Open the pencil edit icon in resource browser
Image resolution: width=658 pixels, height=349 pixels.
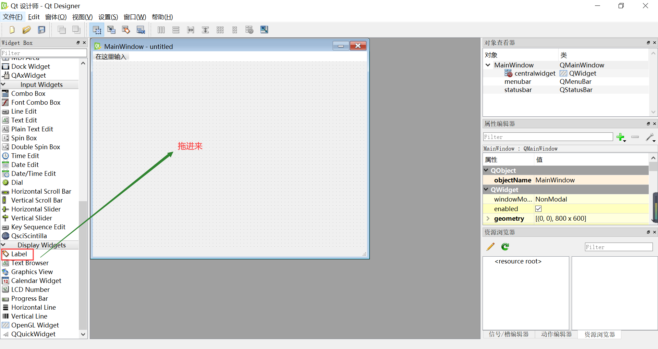[x=490, y=246]
